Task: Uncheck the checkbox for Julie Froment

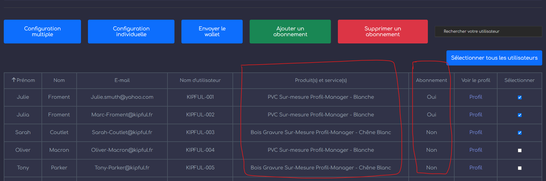Action: point(520,97)
